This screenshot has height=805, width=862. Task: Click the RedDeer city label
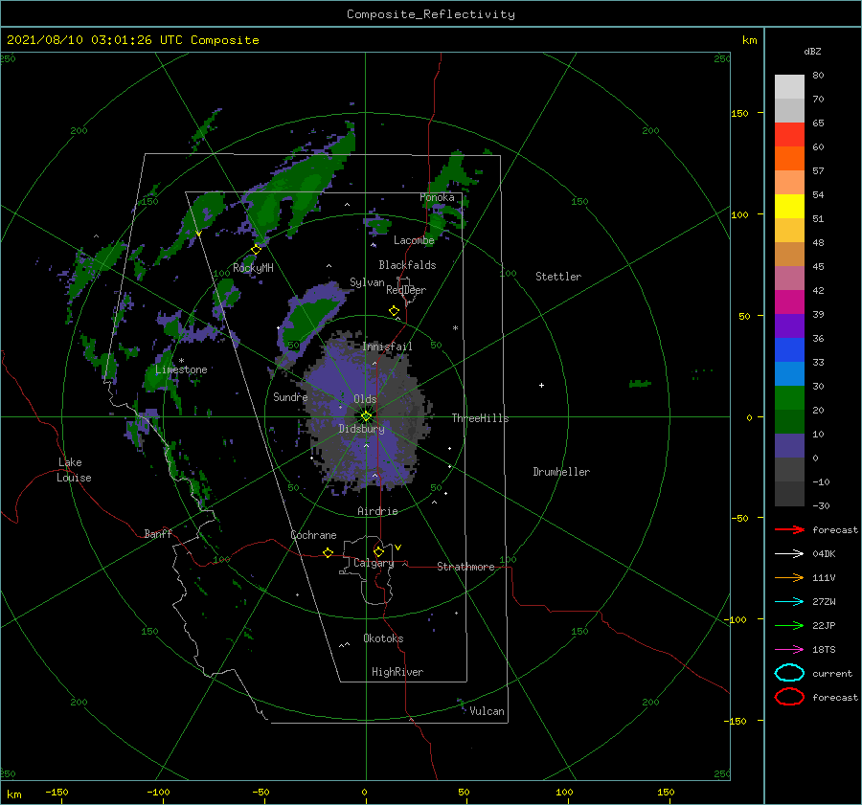click(406, 290)
